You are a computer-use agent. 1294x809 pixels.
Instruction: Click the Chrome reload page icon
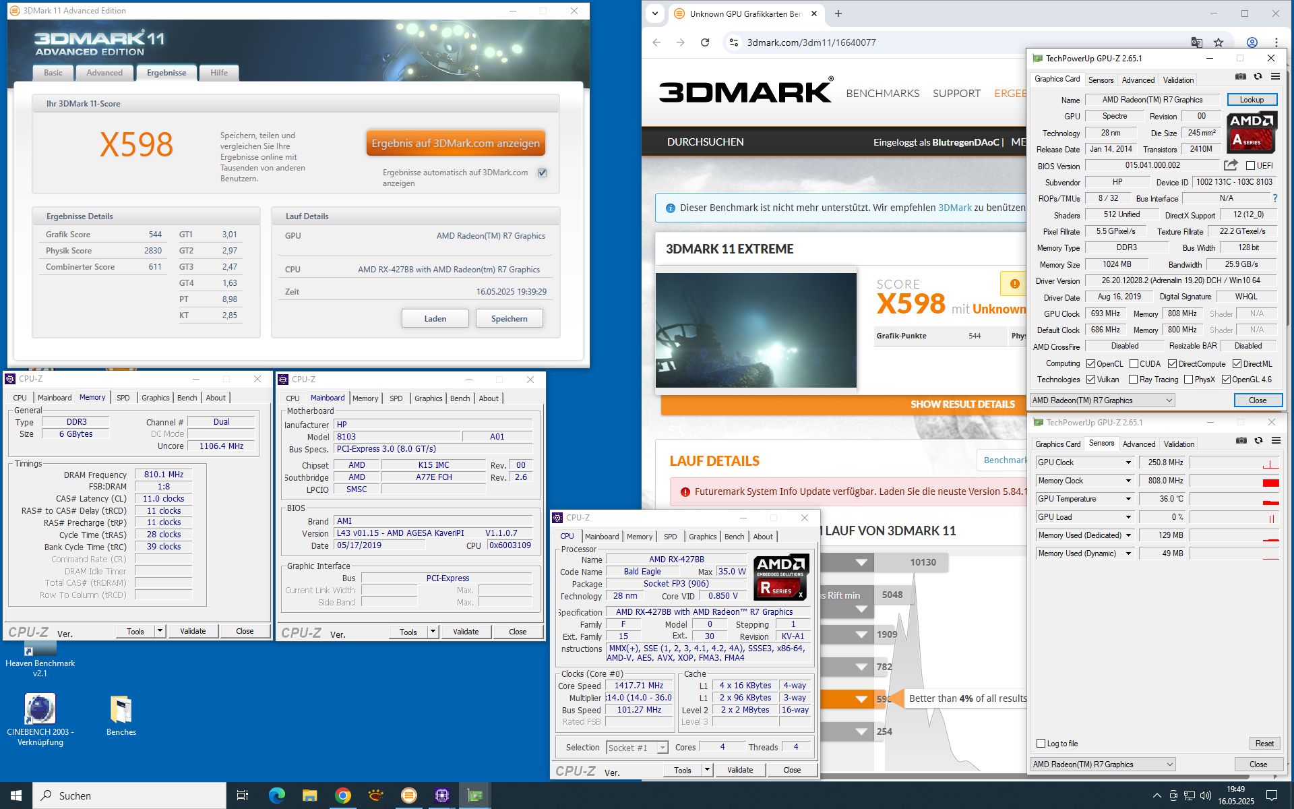point(705,42)
